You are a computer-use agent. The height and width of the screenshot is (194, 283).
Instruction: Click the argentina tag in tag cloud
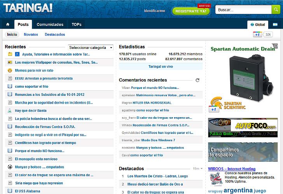[x=238, y=190]
